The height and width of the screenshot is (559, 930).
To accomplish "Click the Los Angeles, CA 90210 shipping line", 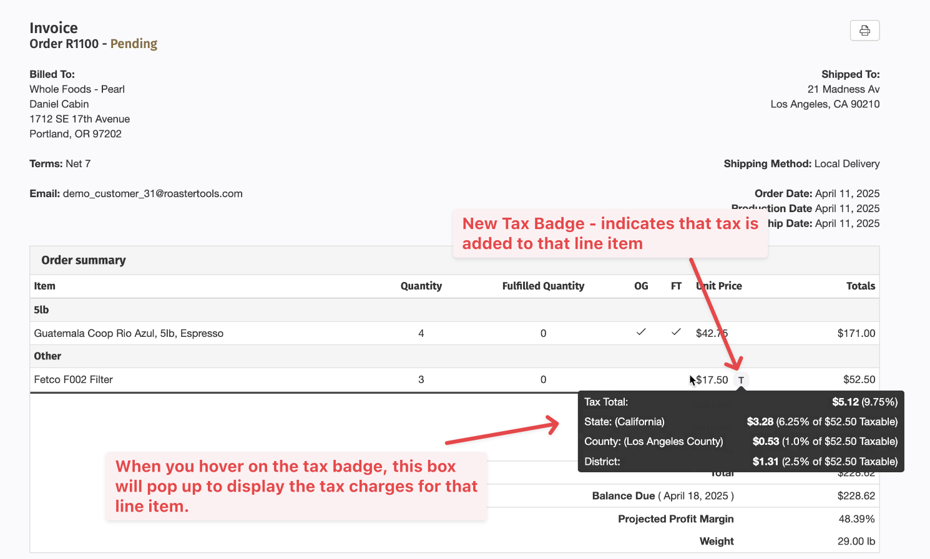I will point(825,104).
